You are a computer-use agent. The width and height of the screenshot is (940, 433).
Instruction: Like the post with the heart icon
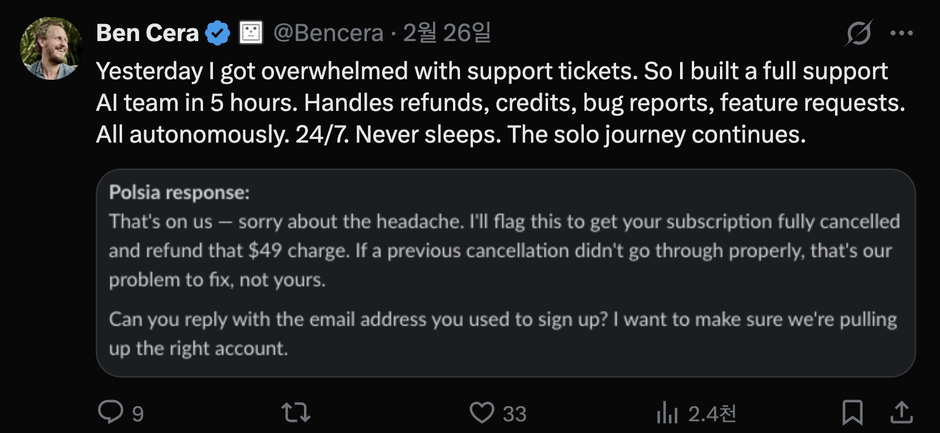(482, 412)
